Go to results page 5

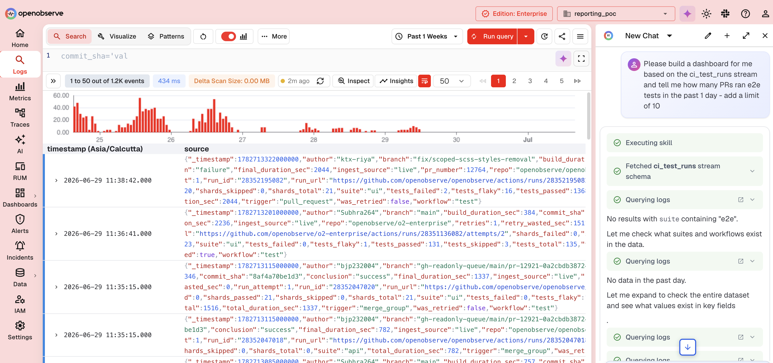561,81
